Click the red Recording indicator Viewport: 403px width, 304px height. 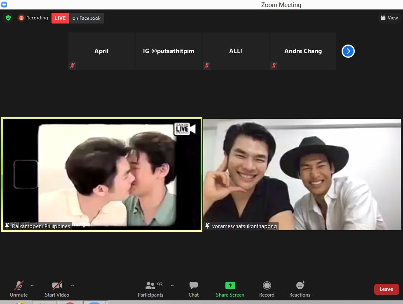pyautogui.click(x=33, y=18)
